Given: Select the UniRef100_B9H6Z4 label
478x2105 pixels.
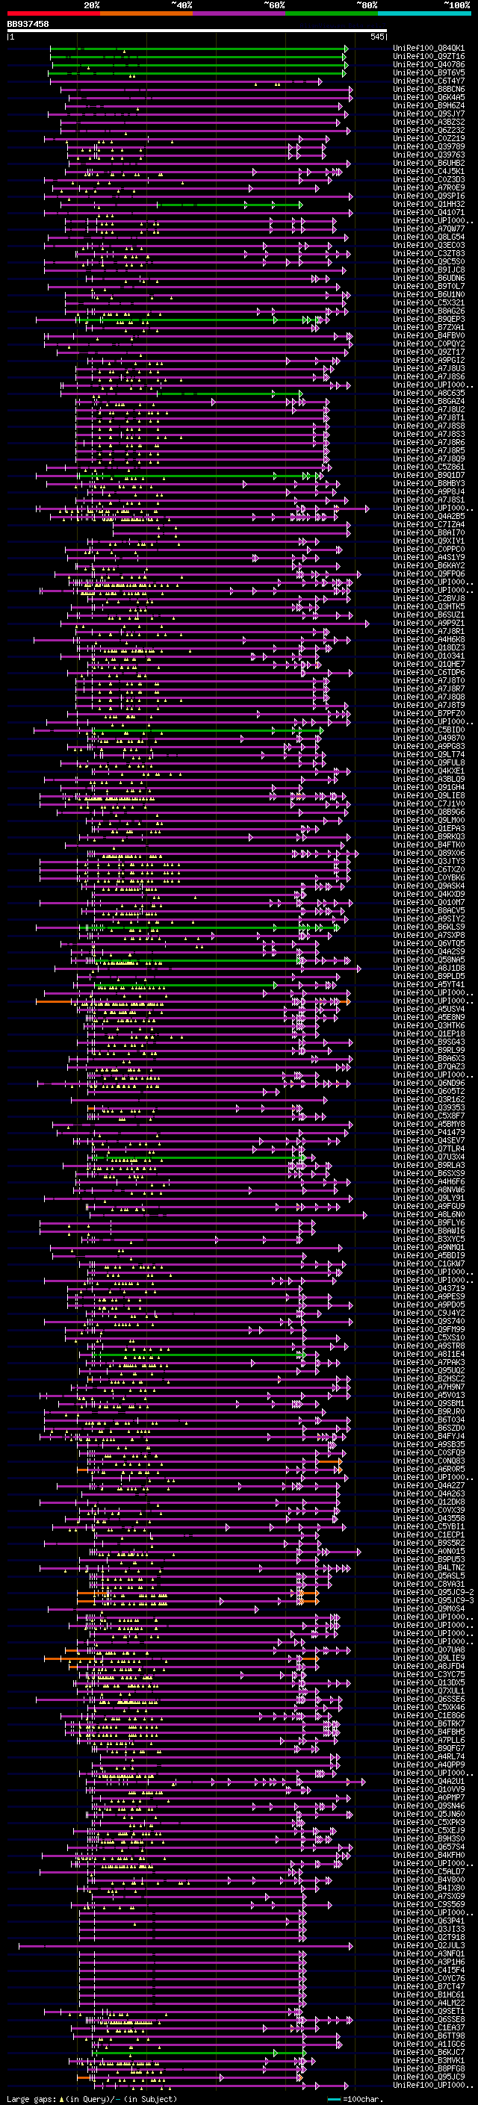Looking at the screenshot, I should coord(429,105).
